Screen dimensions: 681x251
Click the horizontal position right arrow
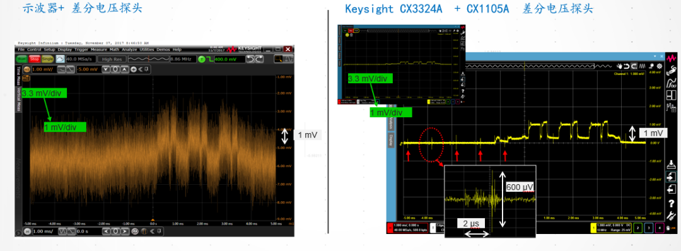pyautogui.click(x=125, y=231)
